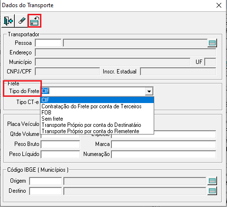Image resolution: width=227 pixels, height=207 pixels.
Task: Click the Marca input field
Action: tap(164, 145)
